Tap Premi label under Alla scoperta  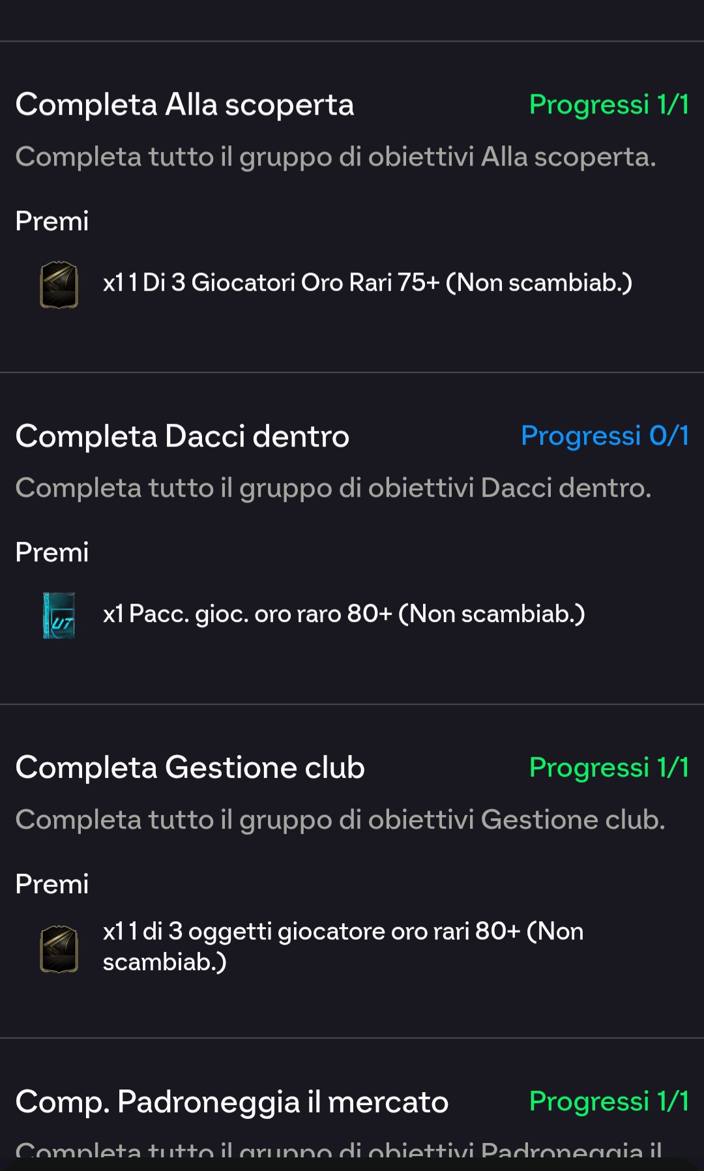point(52,222)
